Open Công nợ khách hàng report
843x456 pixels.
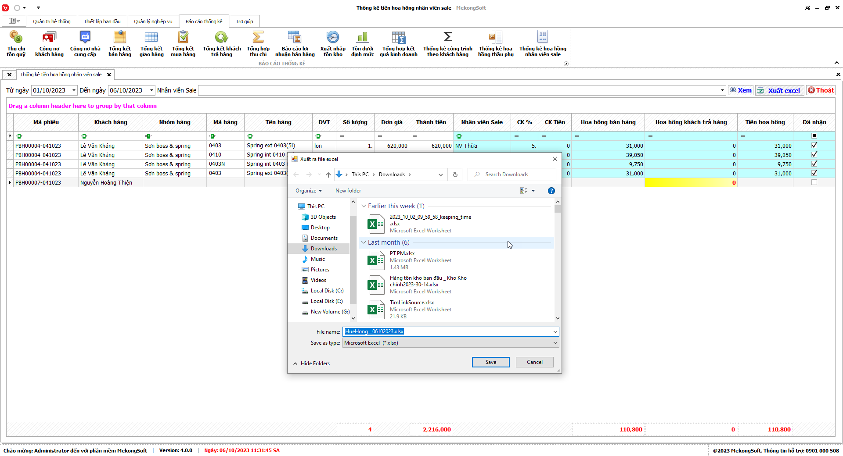[x=49, y=44]
